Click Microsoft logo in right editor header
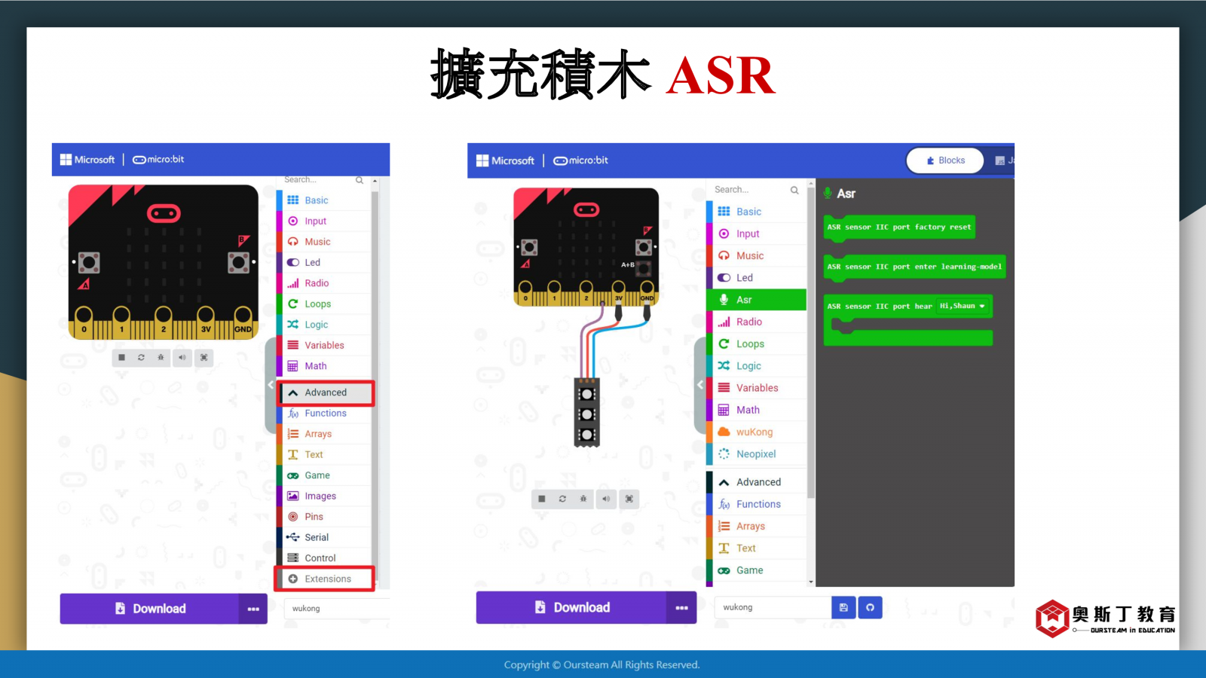Viewport: 1206px width, 678px height. 505,160
